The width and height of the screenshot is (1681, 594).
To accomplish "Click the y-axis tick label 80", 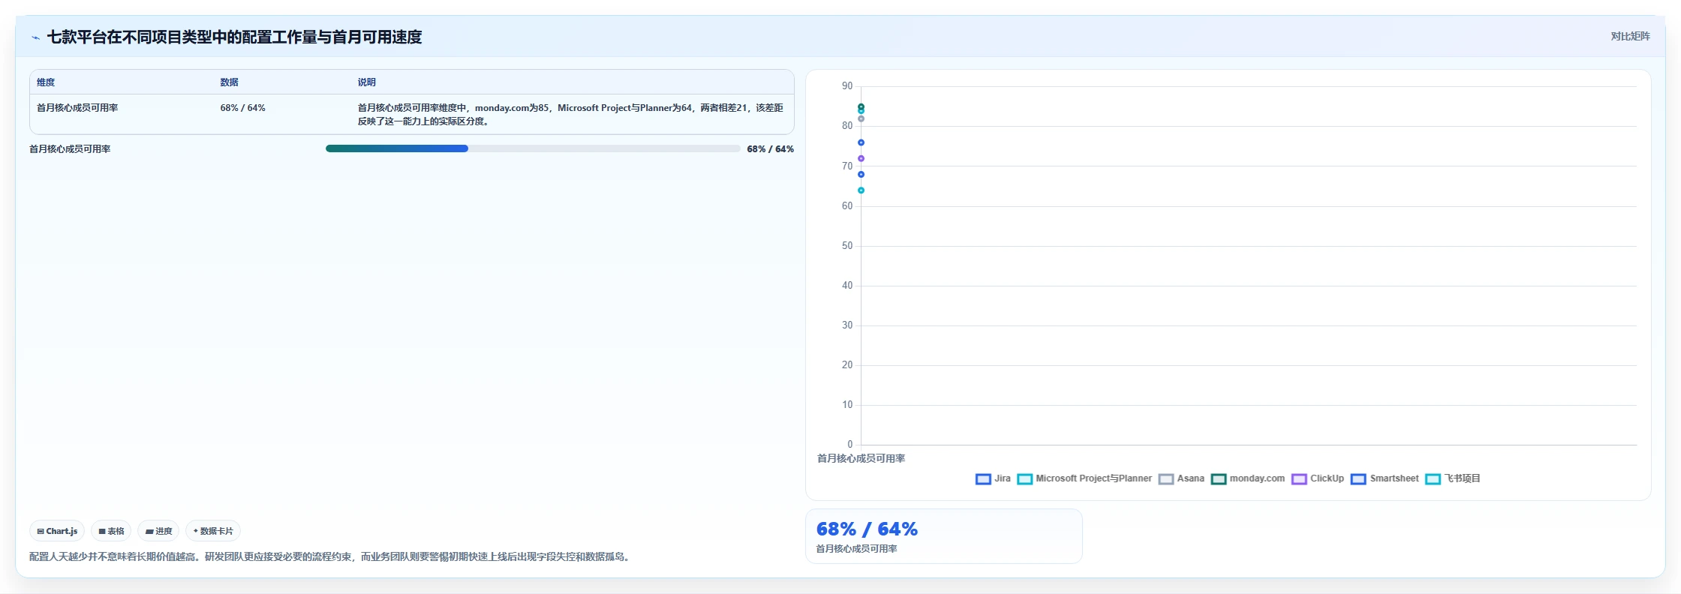I will coord(847,126).
